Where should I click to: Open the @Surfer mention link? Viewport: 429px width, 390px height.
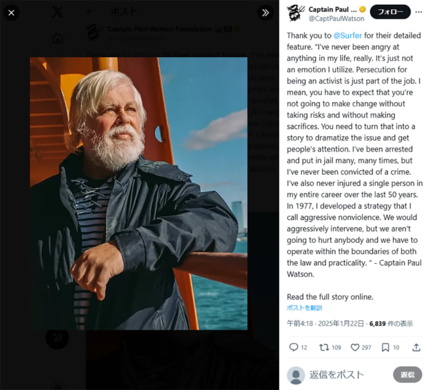347,35
